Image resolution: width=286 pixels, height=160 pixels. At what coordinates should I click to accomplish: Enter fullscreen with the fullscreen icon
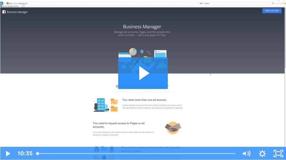[x=278, y=154]
